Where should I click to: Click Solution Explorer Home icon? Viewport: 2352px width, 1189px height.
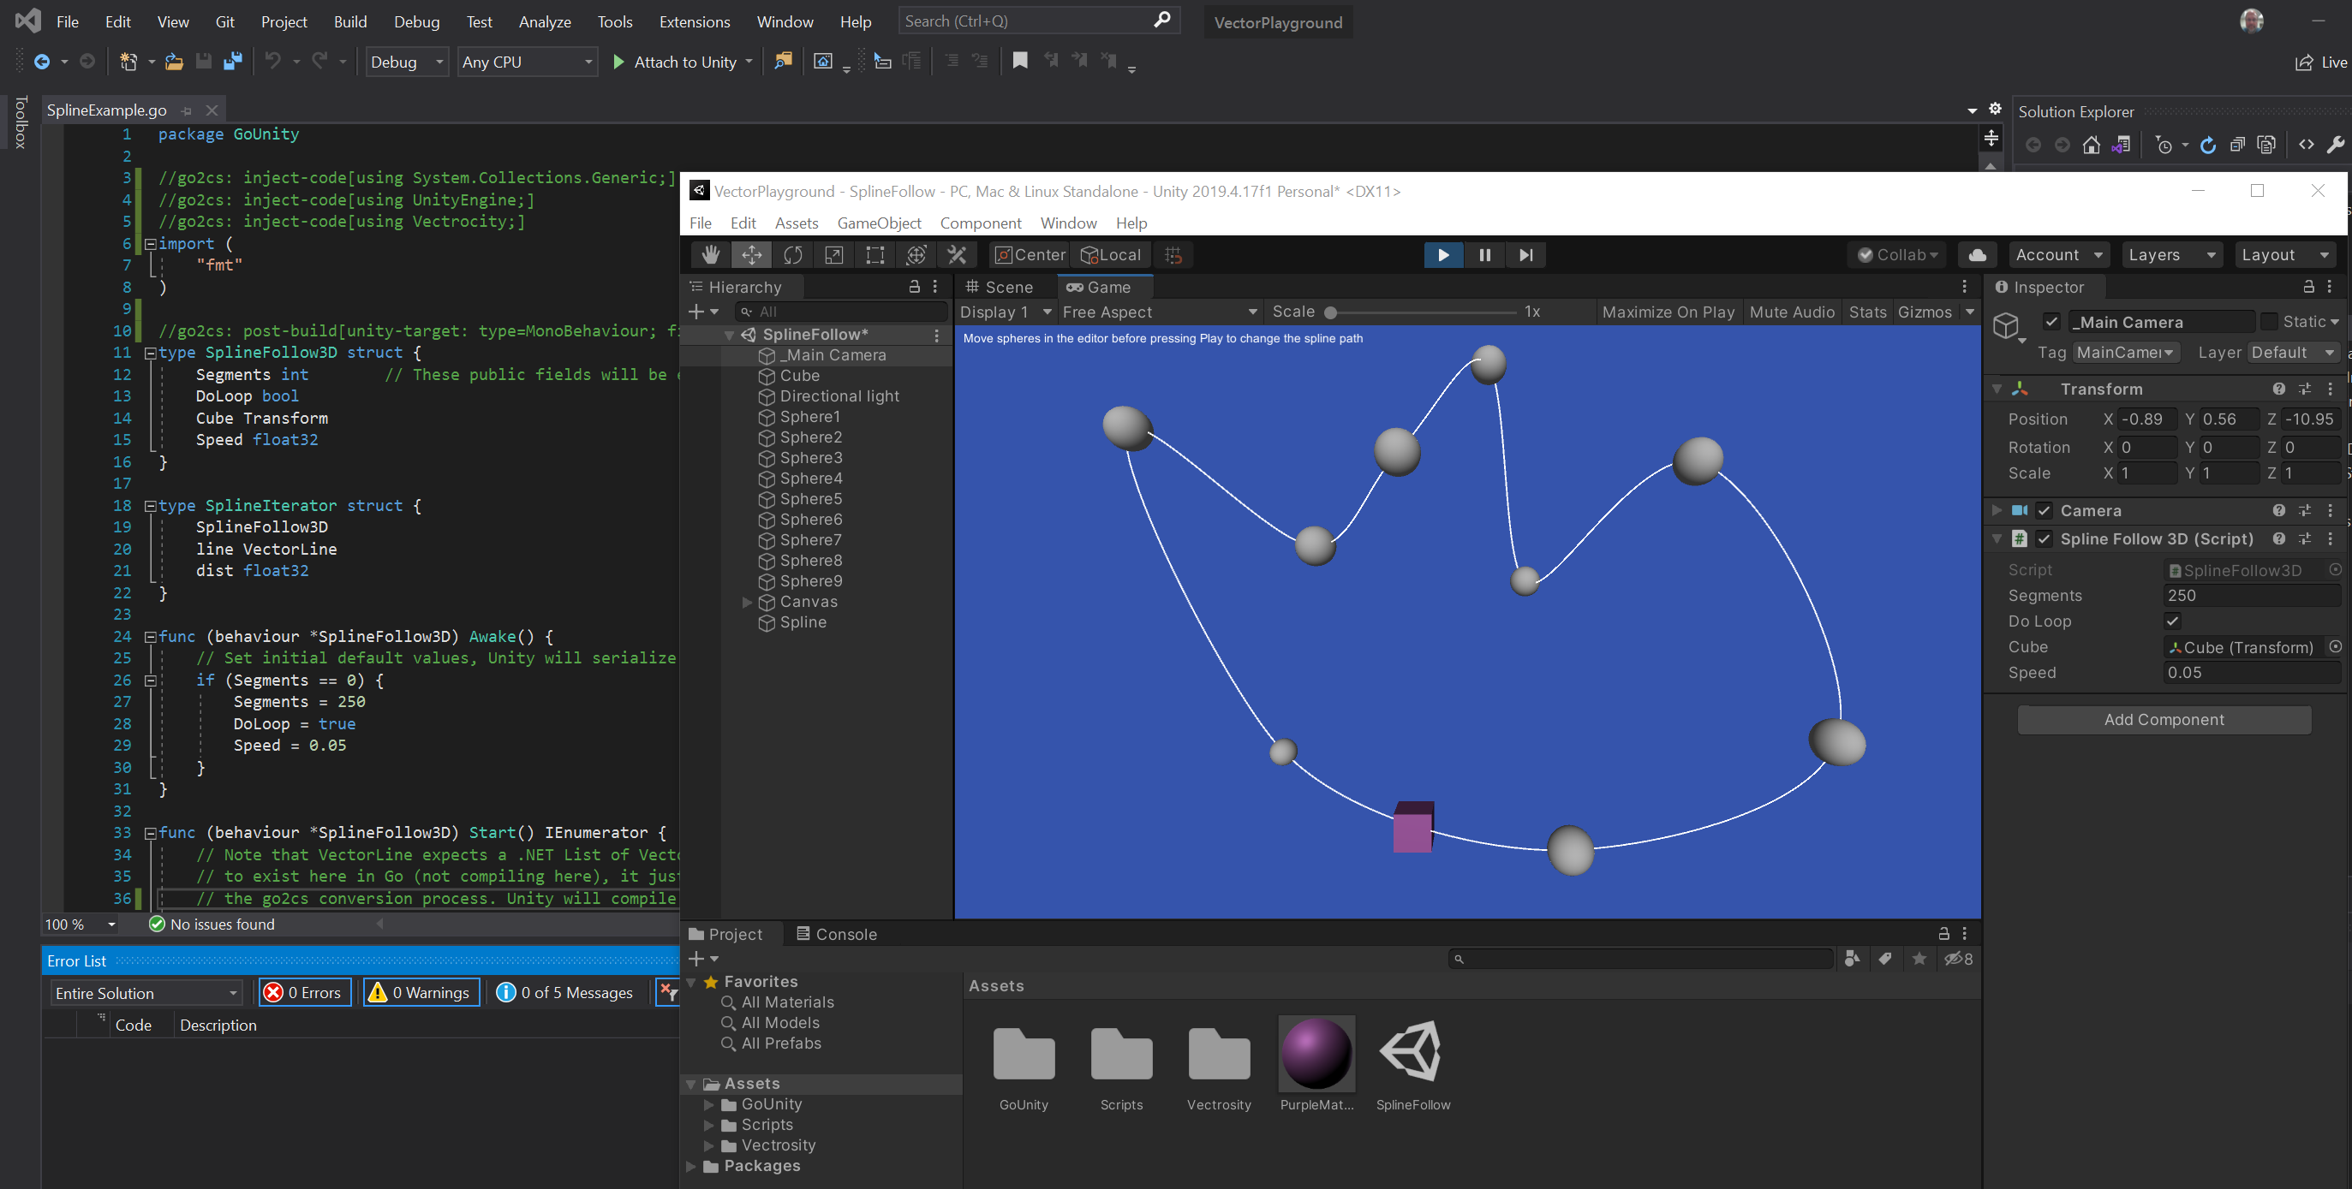pos(2091,145)
